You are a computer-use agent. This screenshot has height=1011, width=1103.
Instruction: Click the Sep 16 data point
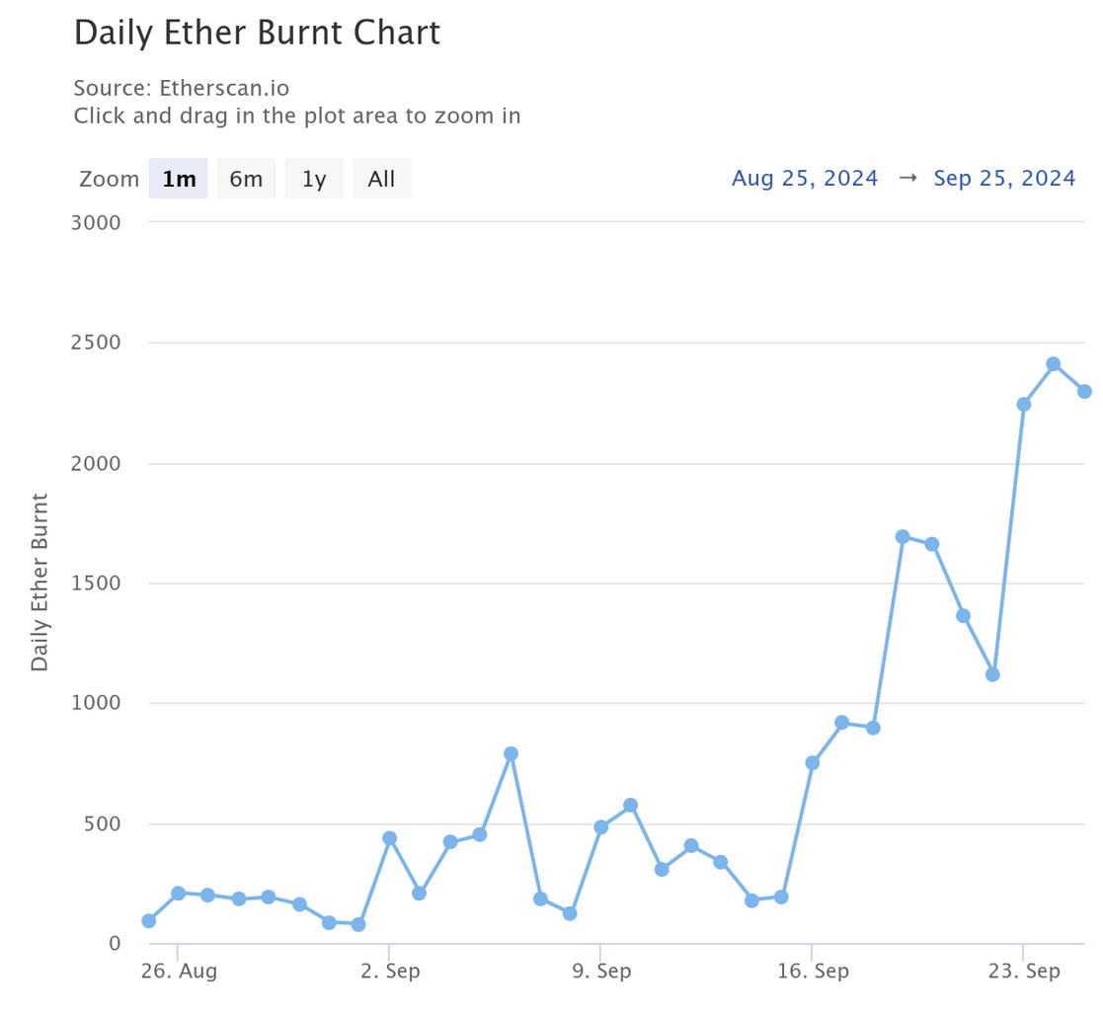click(813, 763)
